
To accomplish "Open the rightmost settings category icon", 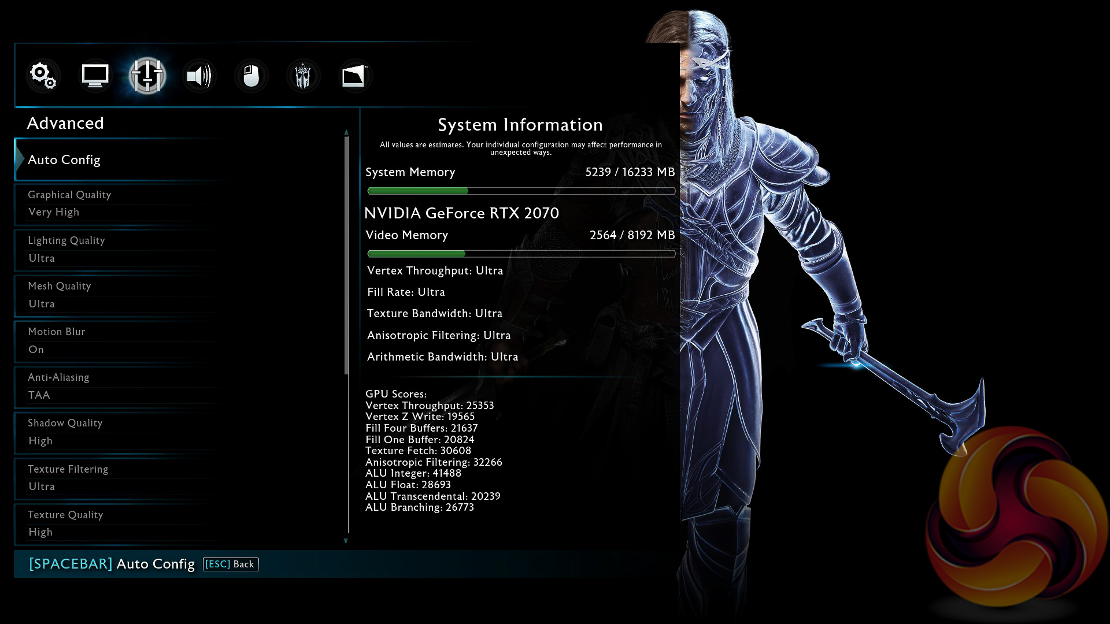I will coord(354,76).
